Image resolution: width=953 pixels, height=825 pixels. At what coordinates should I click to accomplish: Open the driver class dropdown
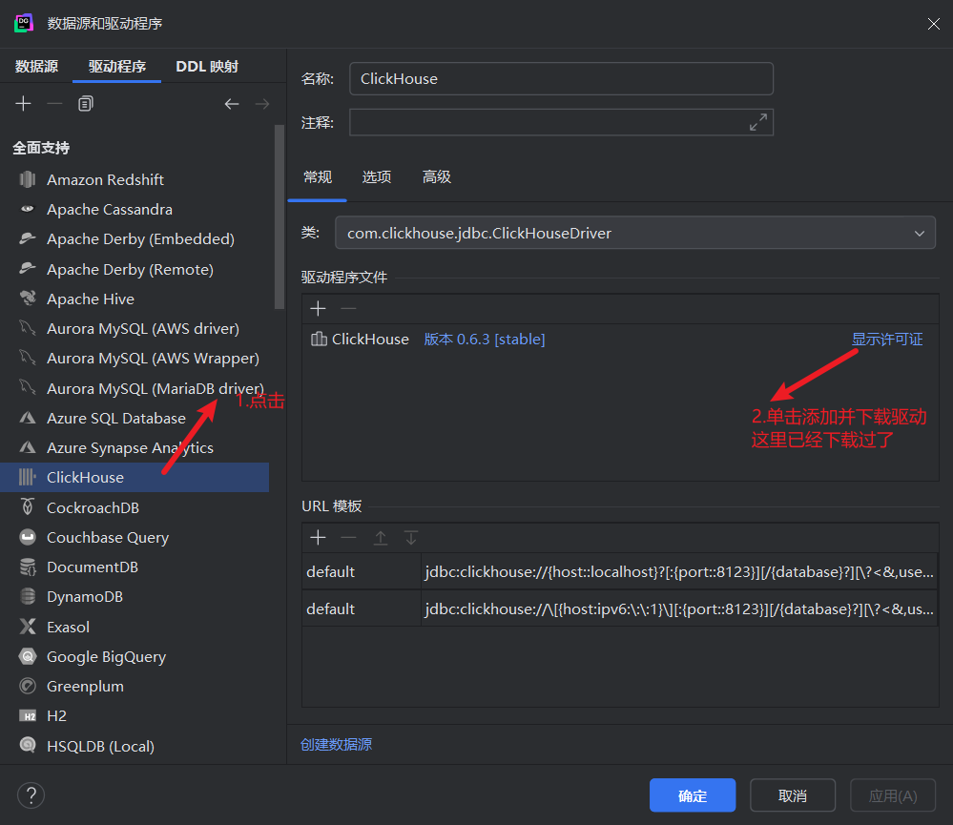pyautogui.click(x=919, y=234)
